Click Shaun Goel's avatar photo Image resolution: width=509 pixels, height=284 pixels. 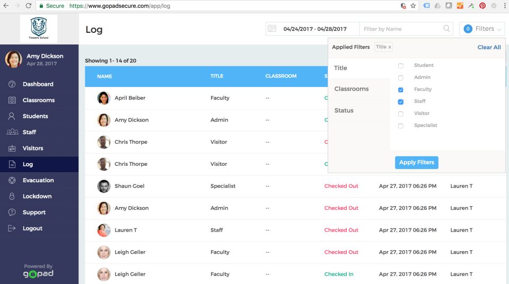[103, 187]
